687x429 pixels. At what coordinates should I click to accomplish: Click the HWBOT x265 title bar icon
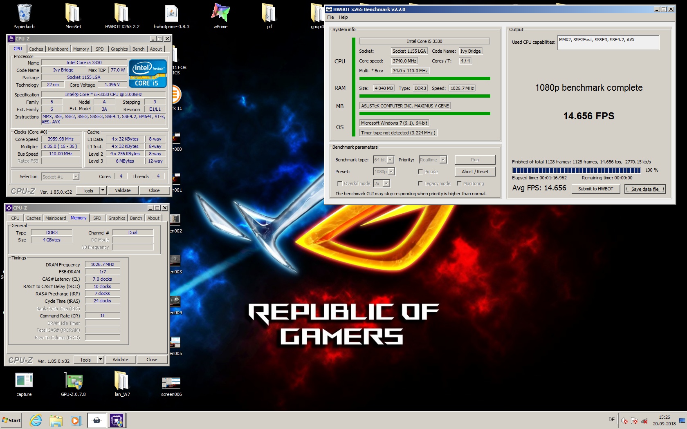329,9
